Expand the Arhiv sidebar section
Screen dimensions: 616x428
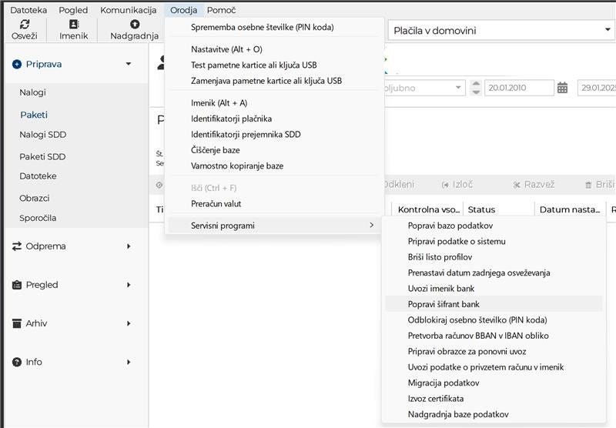tap(129, 323)
